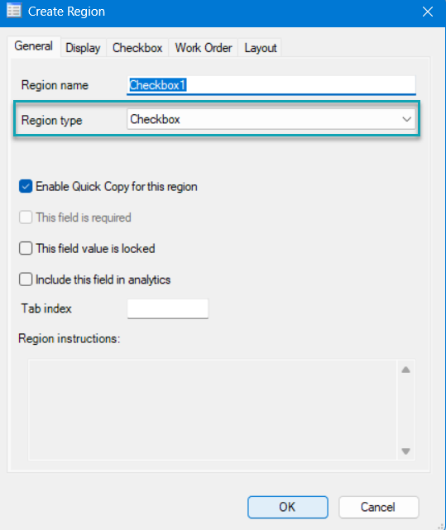Switch to the Work Order tab

204,48
